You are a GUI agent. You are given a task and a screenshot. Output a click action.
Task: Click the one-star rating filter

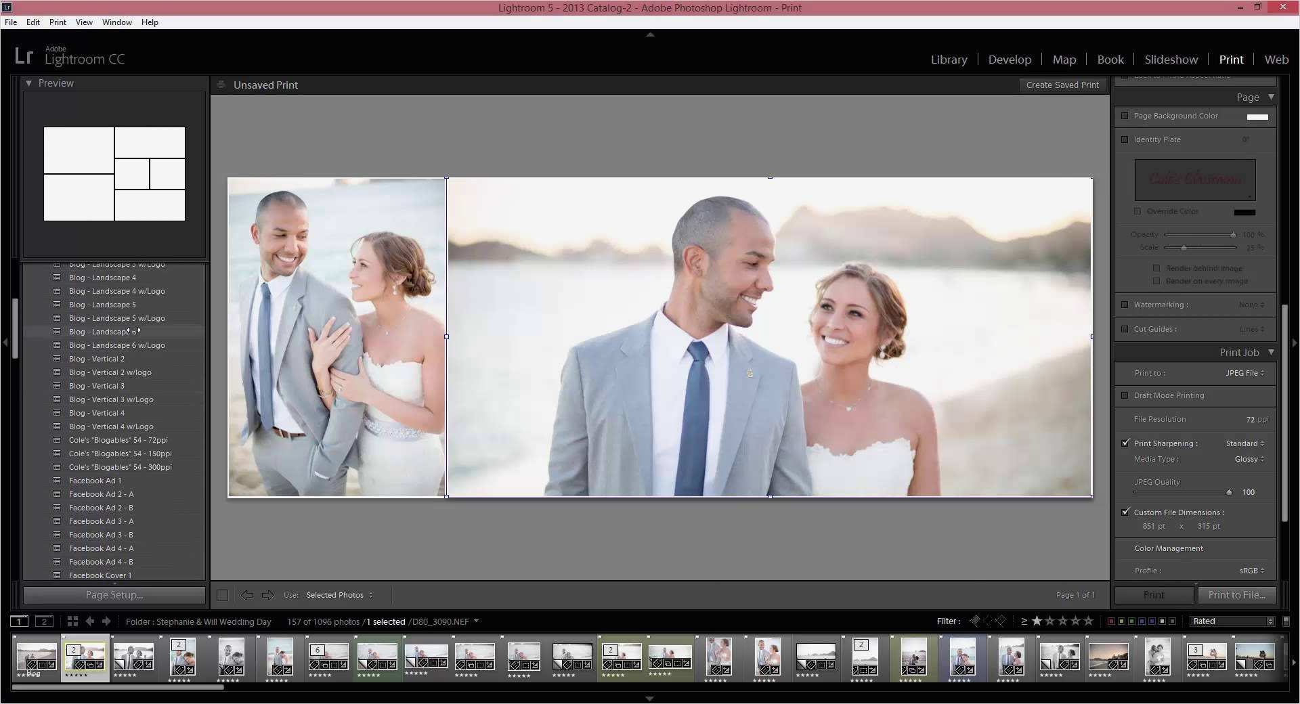coord(1036,621)
